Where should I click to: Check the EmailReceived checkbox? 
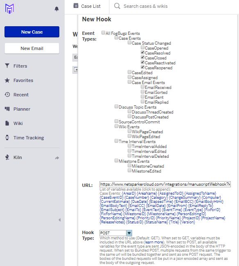[142, 87]
